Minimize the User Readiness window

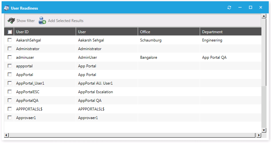240,7
